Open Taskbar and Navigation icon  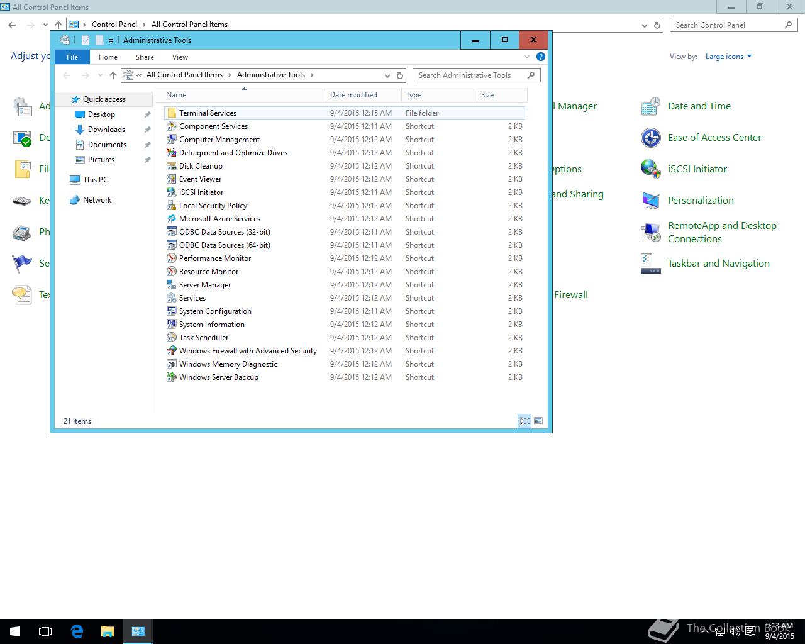(x=650, y=264)
